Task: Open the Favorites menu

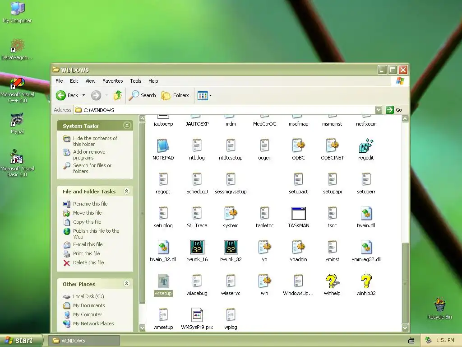Action: (112, 81)
